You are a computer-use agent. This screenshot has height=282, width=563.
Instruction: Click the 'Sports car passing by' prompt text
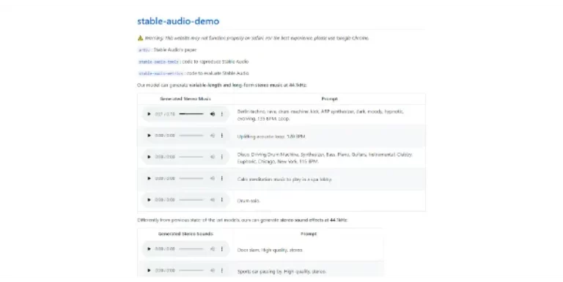[281, 272]
